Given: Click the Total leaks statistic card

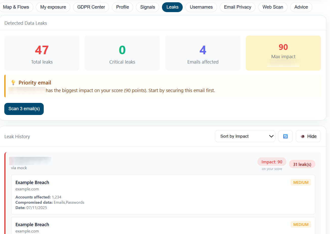Looking at the screenshot, I should [42, 53].
